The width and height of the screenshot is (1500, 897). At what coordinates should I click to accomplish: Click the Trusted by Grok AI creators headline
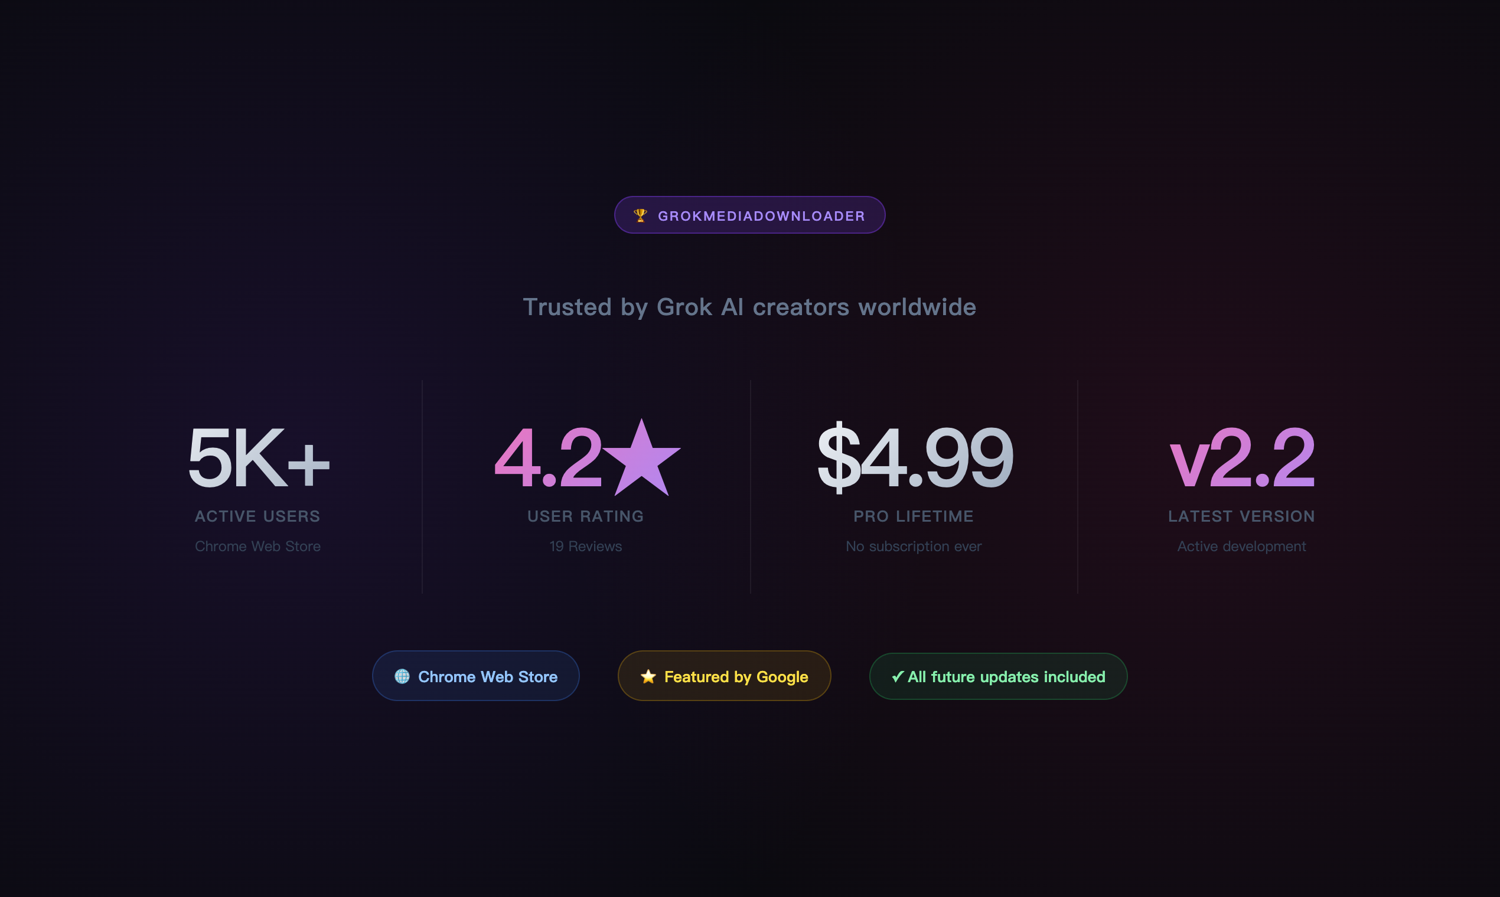(750, 307)
